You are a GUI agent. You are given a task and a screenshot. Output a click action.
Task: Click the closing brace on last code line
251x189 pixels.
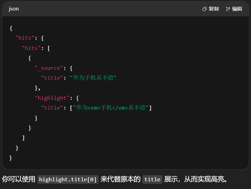click(x=11, y=158)
